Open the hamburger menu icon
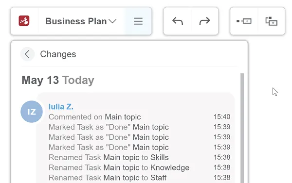This screenshot has height=183, width=292. pyautogui.click(x=138, y=21)
